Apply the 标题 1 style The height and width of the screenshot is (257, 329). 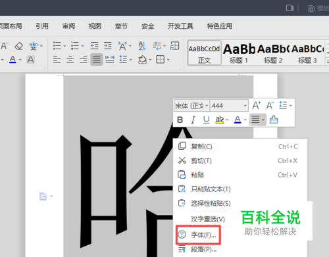point(239,53)
